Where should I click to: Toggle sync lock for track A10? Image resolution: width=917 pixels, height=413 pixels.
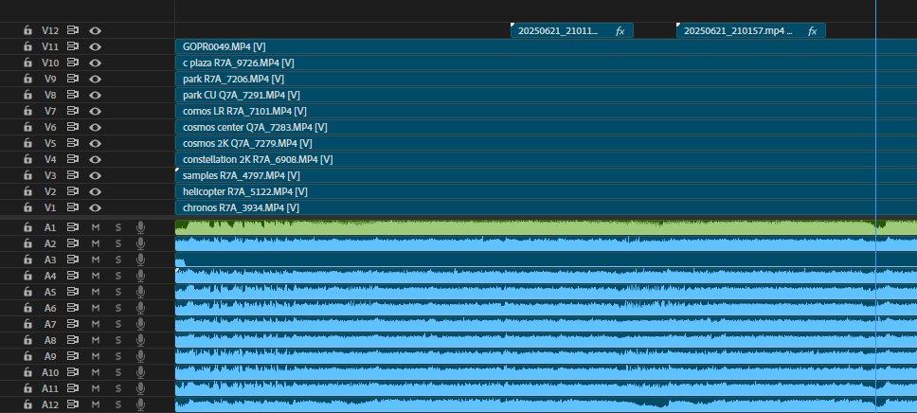73,372
